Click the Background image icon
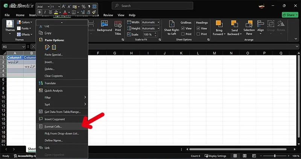301x159 pixels. (x=105, y=24)
